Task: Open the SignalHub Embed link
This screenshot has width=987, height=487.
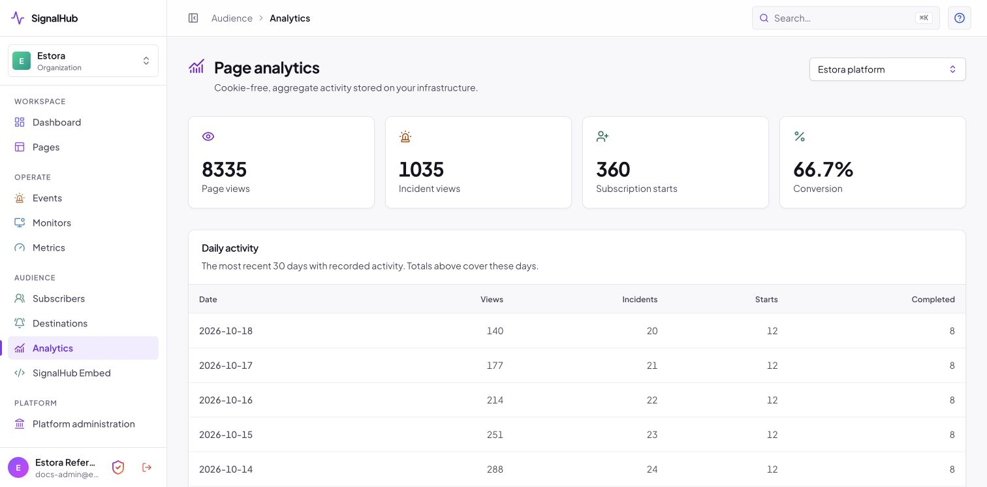Action: click(83, 373)
